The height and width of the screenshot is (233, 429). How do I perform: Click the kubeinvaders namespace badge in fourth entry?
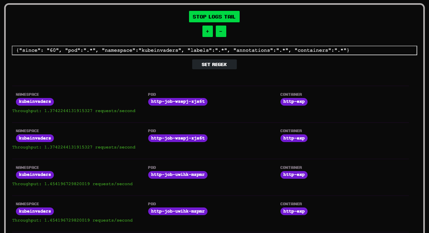pyautogui.click(x=35, y=211)
